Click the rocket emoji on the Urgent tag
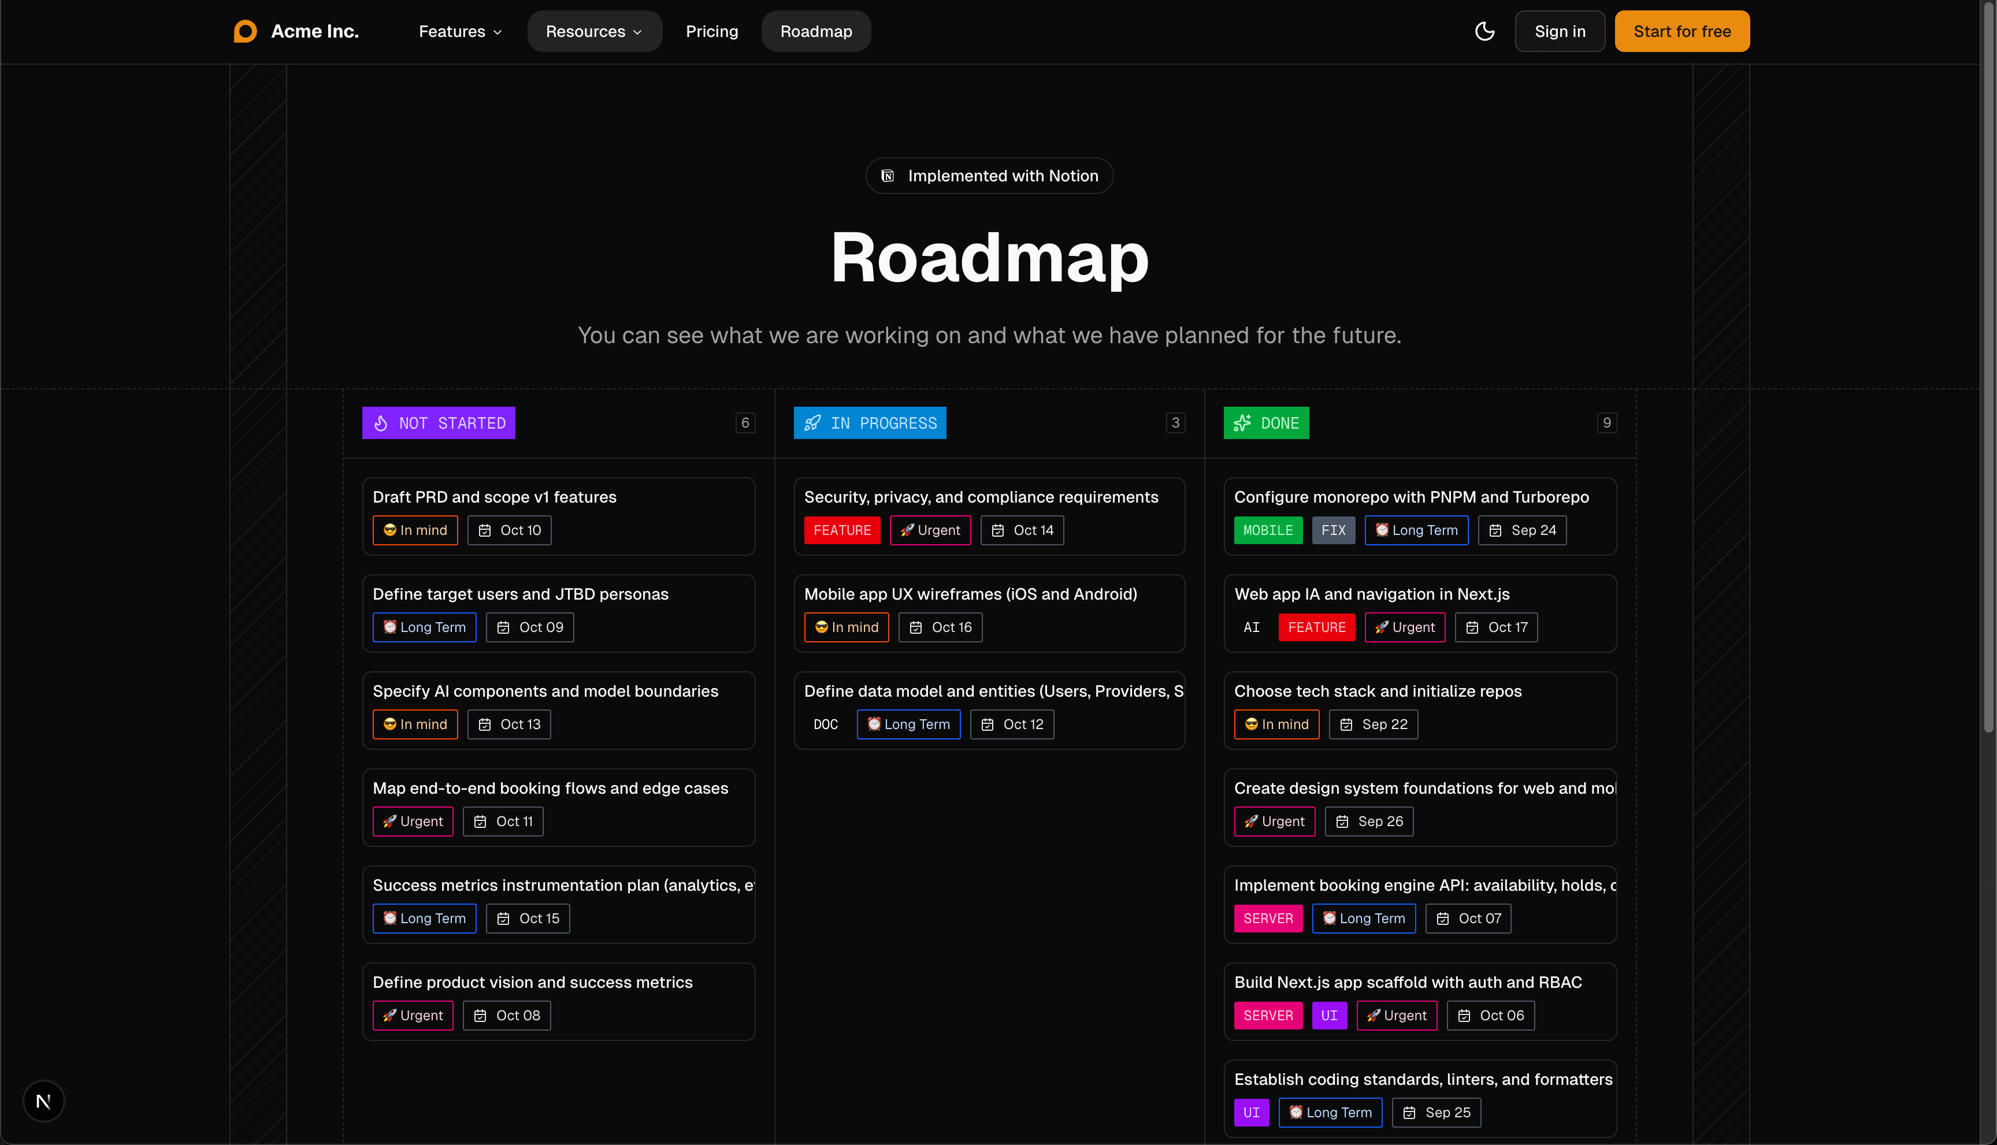 click(907, 530)
